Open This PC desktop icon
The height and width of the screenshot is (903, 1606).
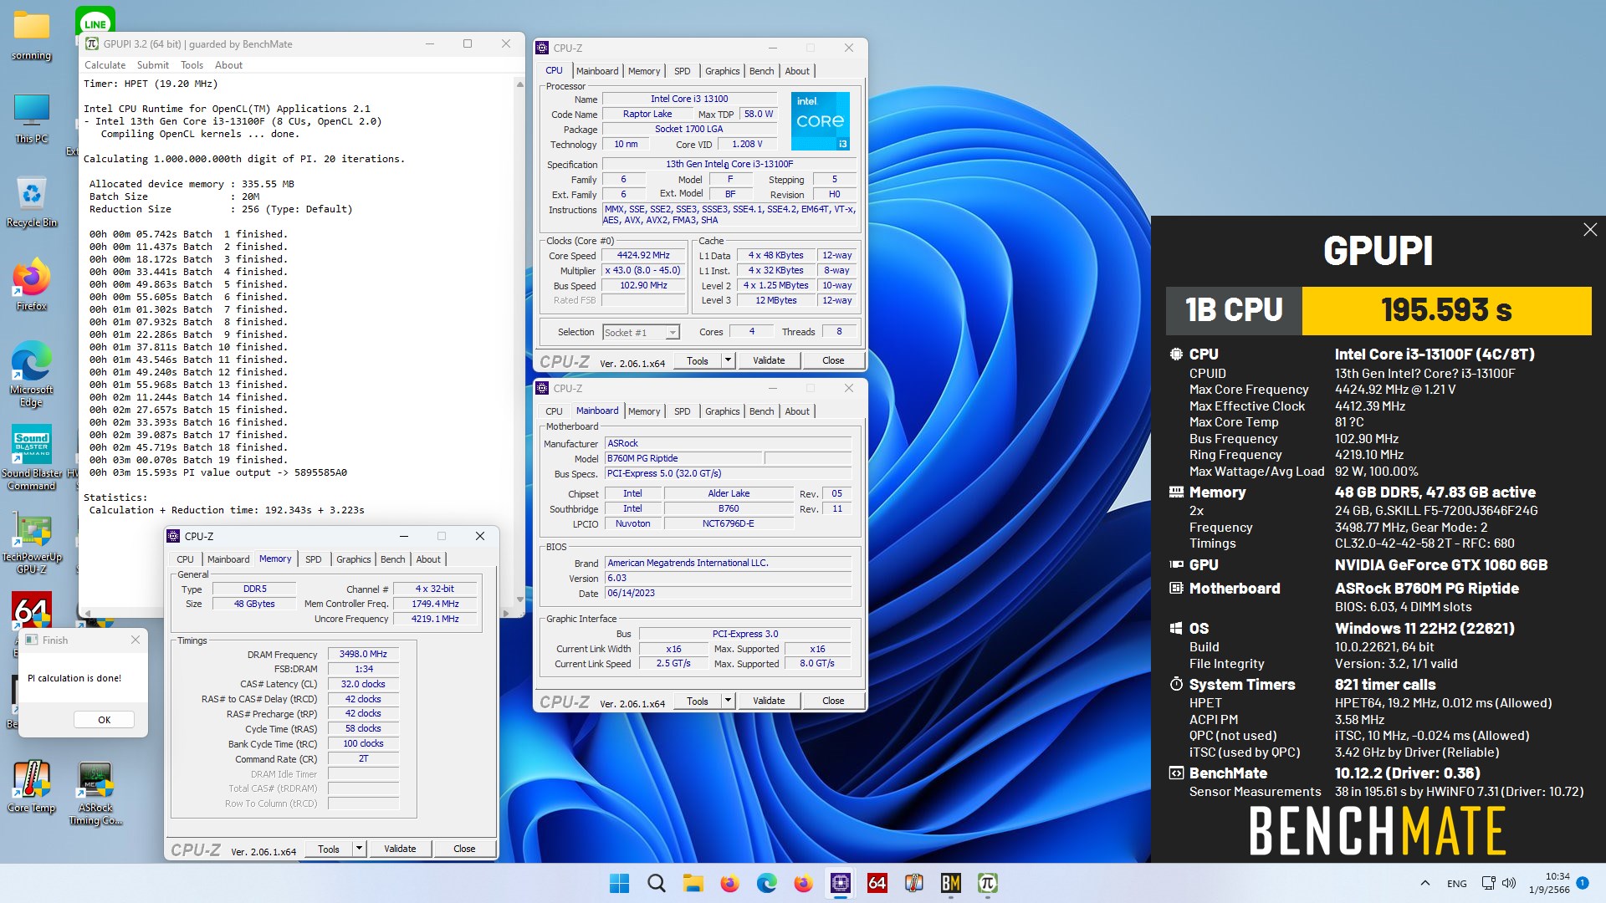pyautogui.click(x=31, y=119)
